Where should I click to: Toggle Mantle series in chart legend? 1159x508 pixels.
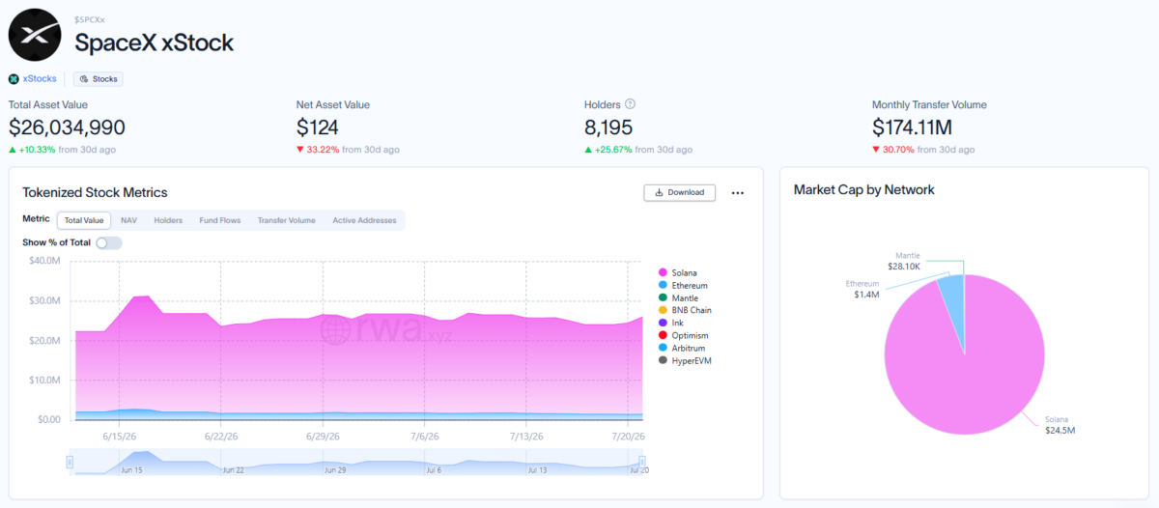point(678,298)
